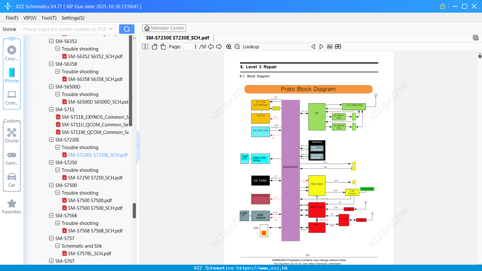This screenshot has height=271, width=482.
Task: Collapse the SM-S7568 tree node
Action: (51, 215)
